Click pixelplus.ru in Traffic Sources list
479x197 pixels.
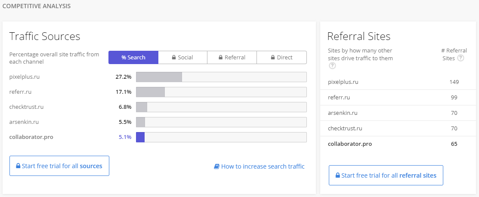25,77
